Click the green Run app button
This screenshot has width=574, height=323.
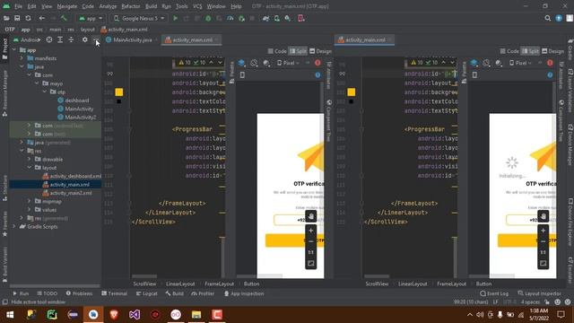point(176,18)
